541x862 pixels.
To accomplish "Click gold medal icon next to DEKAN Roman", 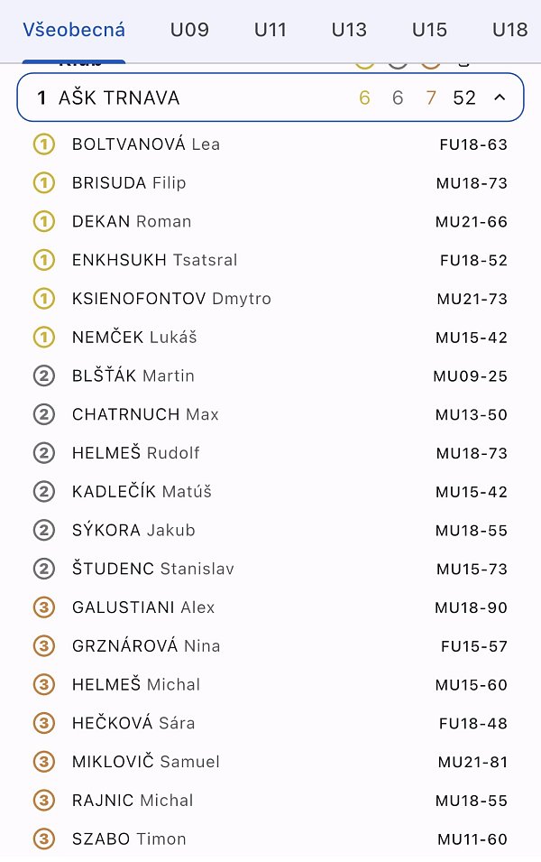I will tap(43, 222).
